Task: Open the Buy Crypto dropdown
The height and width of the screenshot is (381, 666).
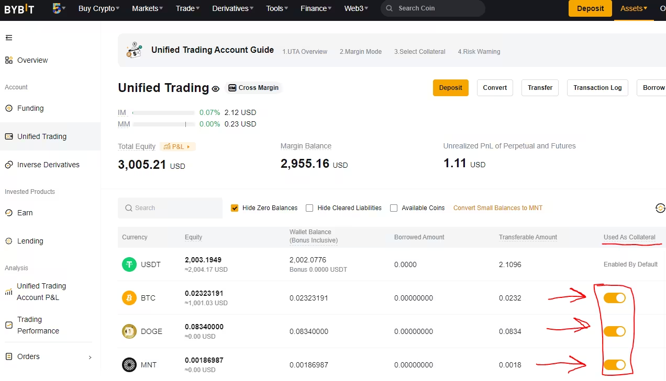Action: [x=99, y=8]
